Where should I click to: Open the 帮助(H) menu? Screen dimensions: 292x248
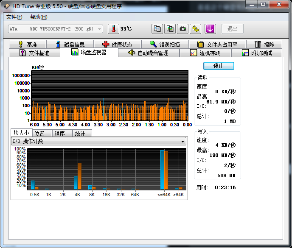[x=39, y=17]
